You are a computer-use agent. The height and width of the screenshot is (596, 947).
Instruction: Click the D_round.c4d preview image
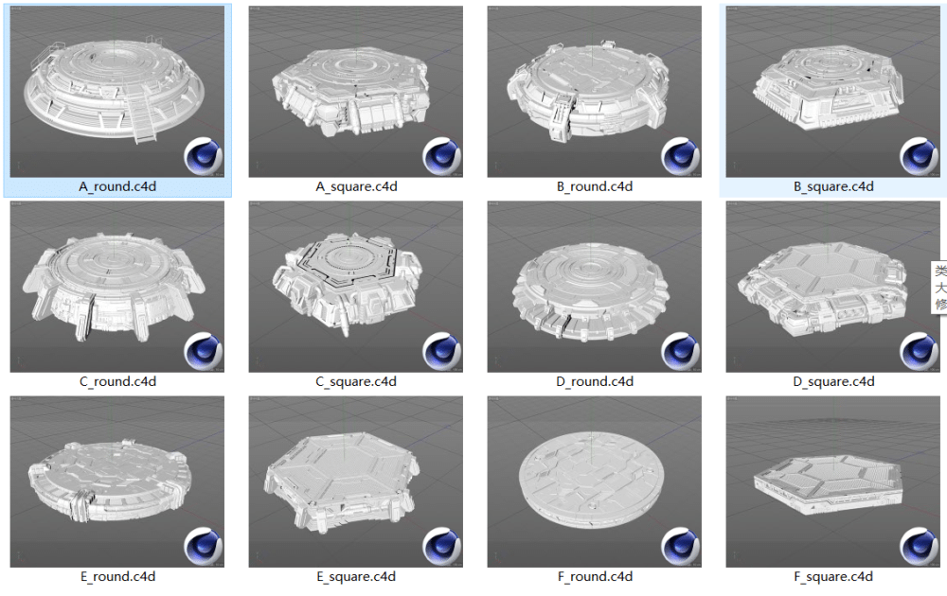pyautogui.click(x=595, y=287)
